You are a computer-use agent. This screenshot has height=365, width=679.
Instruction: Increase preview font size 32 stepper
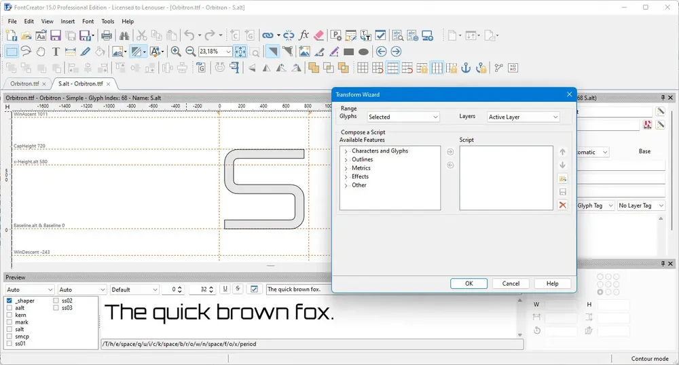point(211,287)
